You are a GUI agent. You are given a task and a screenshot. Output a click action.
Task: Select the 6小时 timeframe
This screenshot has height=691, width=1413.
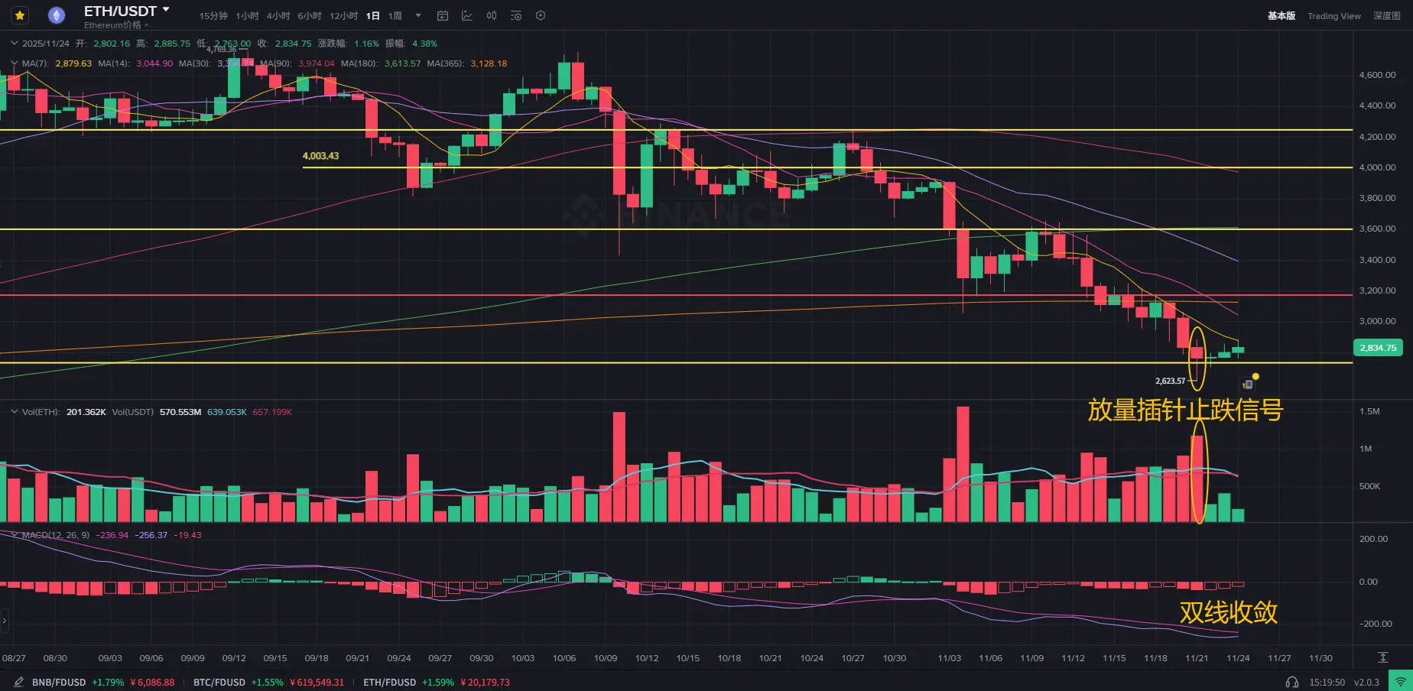click(310, 16)
